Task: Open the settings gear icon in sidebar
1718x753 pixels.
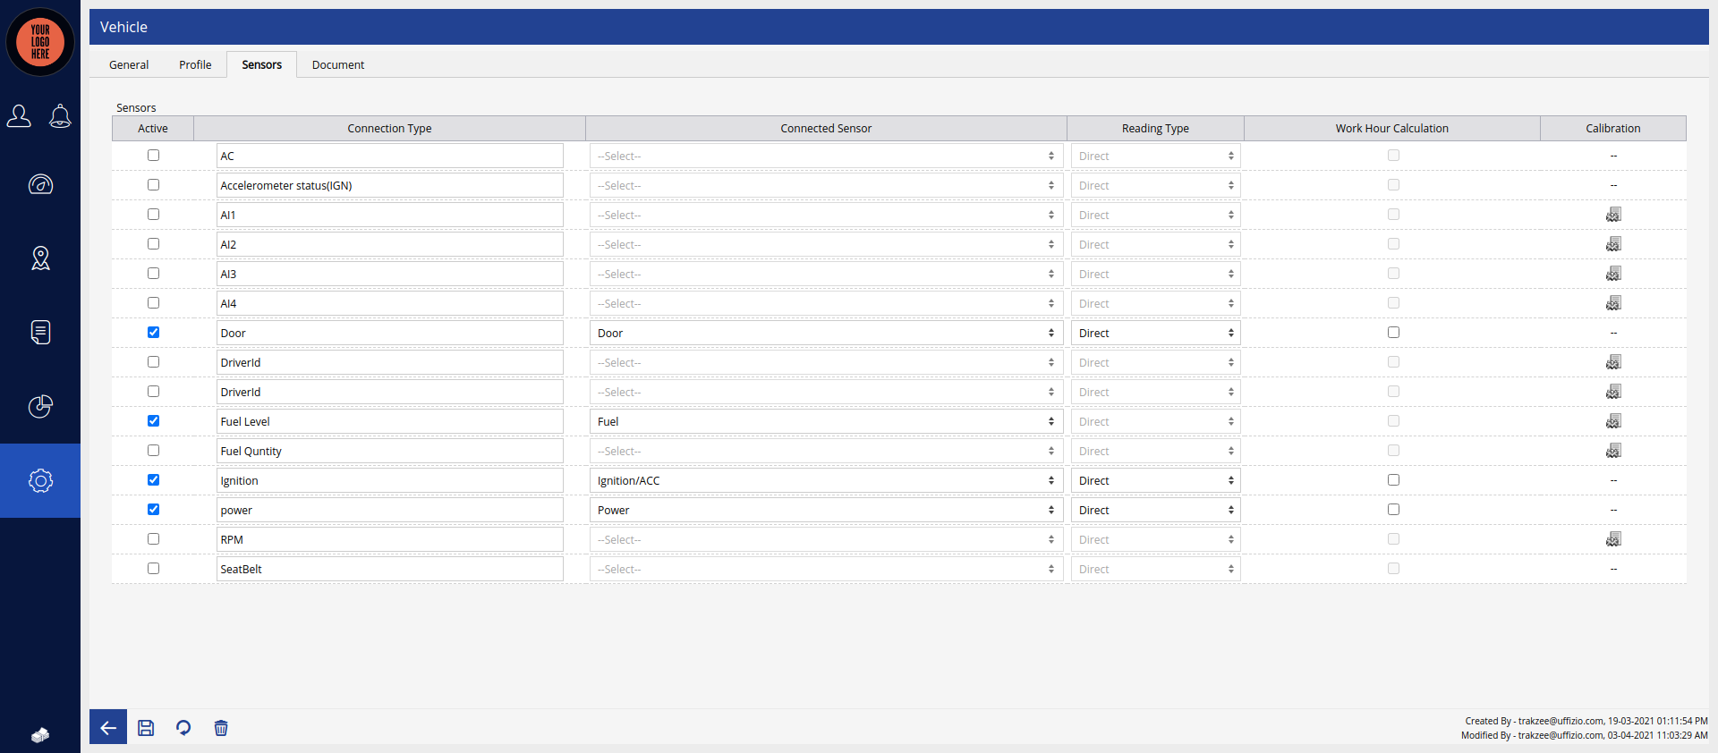Action: tap(40, 480)
